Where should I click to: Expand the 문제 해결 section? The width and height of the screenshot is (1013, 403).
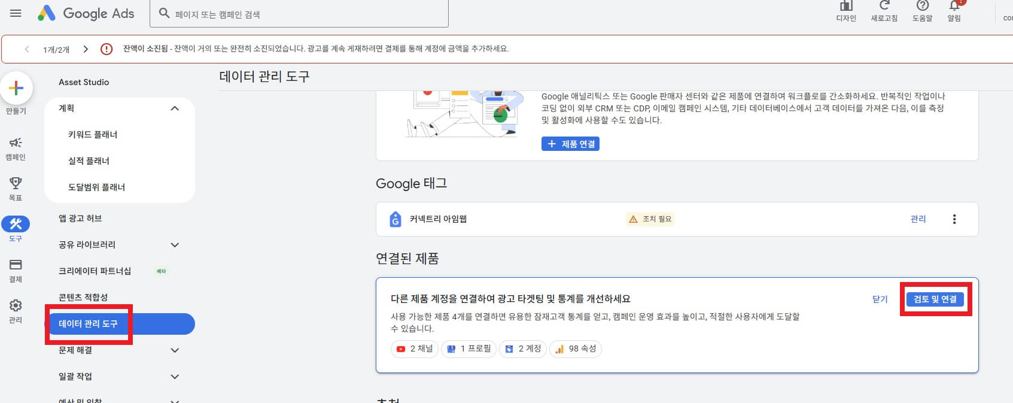175,350
